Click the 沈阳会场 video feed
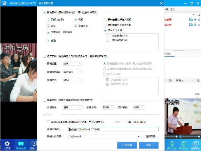The image size is (201, 151). [x=19, y=72]
